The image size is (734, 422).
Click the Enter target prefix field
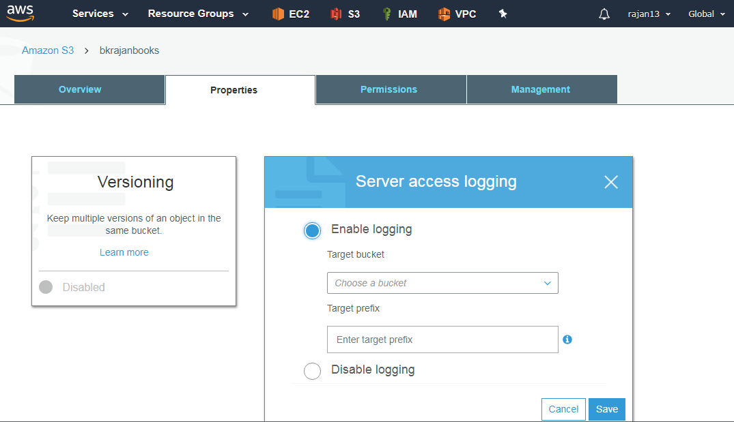click(442, 339)
